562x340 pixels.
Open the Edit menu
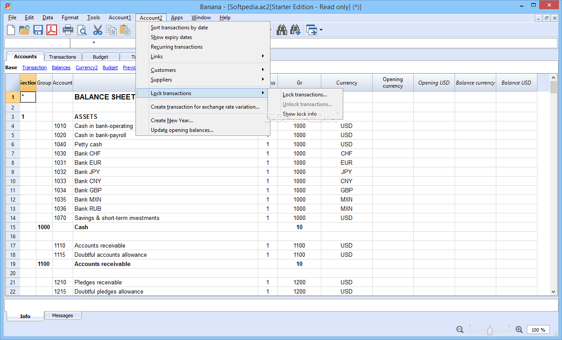(29, 18)
